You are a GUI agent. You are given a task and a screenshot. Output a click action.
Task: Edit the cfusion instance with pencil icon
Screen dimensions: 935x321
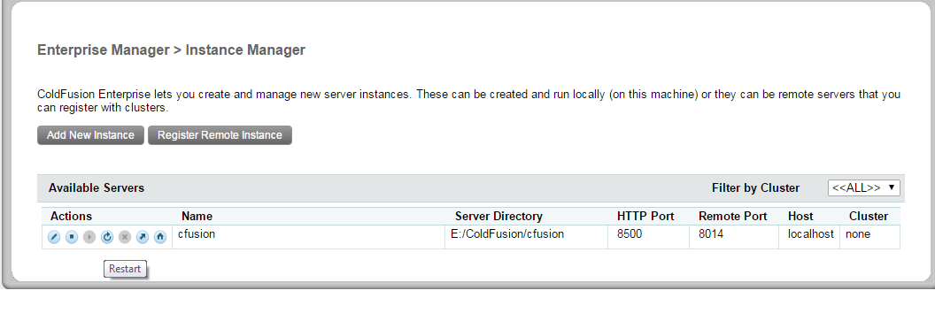click(x=54, y=237)
